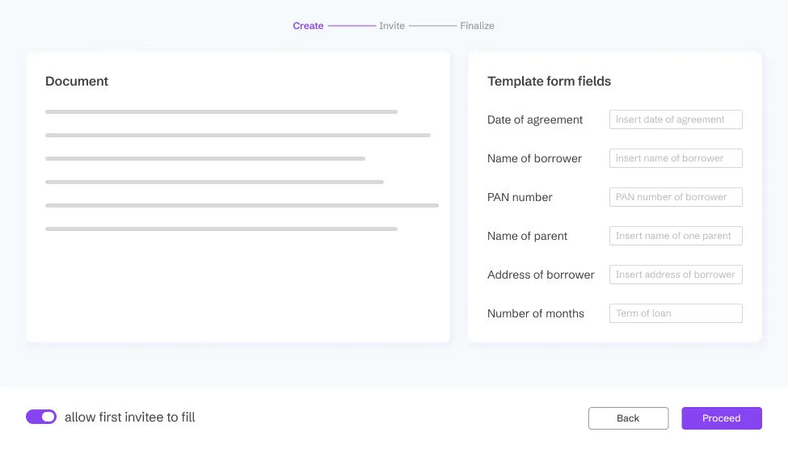Select the Name of parent input field
Image resolution: width=788 pixels, height=449 pixels.
pos(676,236)
